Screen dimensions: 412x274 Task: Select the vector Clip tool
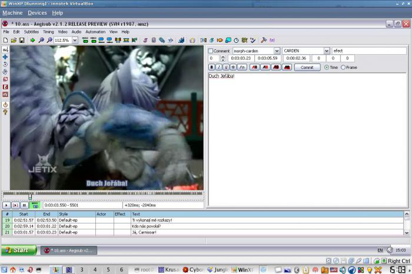(x=5, y=95)
